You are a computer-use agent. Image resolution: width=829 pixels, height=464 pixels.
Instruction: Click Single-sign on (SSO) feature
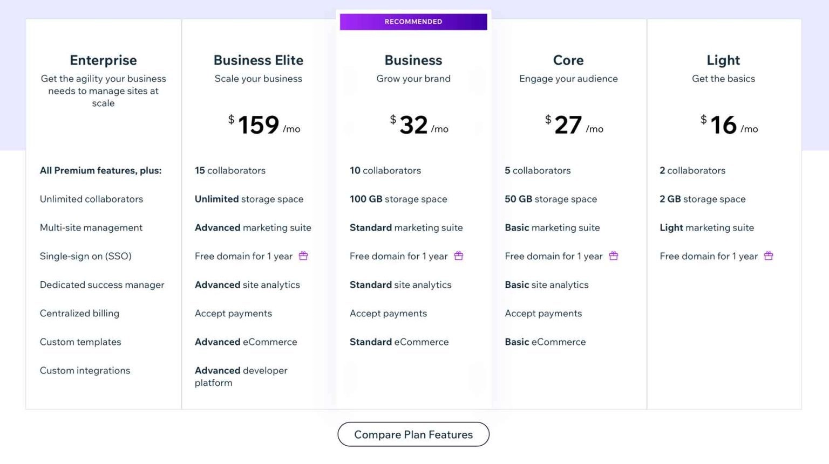coord(86,256)
